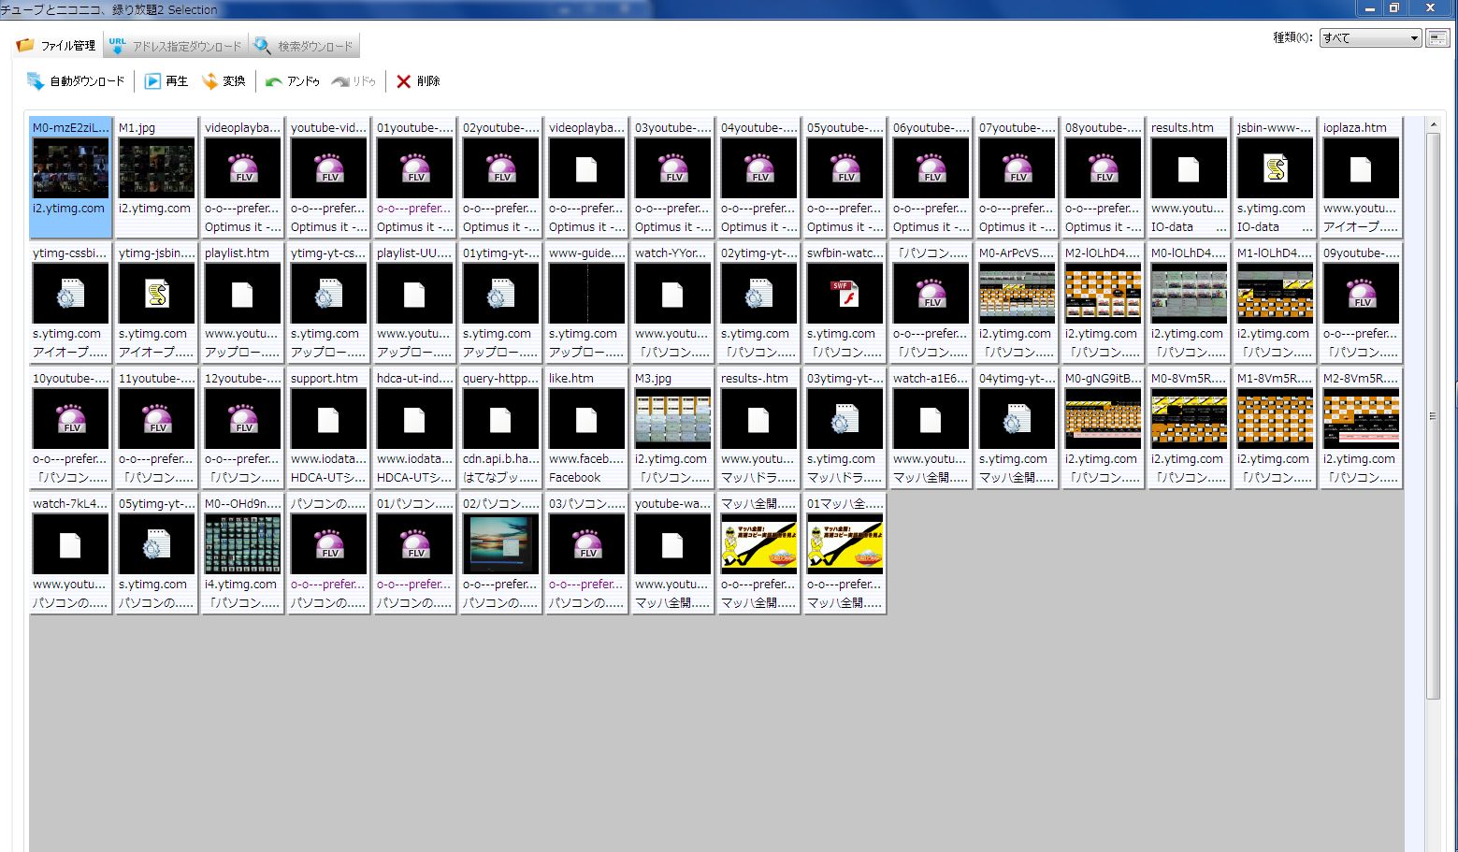Image resolution: width=1458 pixels, height=852 pixels.
Task: Select the results.htm document icon
Action: (x=1190, y=168)
